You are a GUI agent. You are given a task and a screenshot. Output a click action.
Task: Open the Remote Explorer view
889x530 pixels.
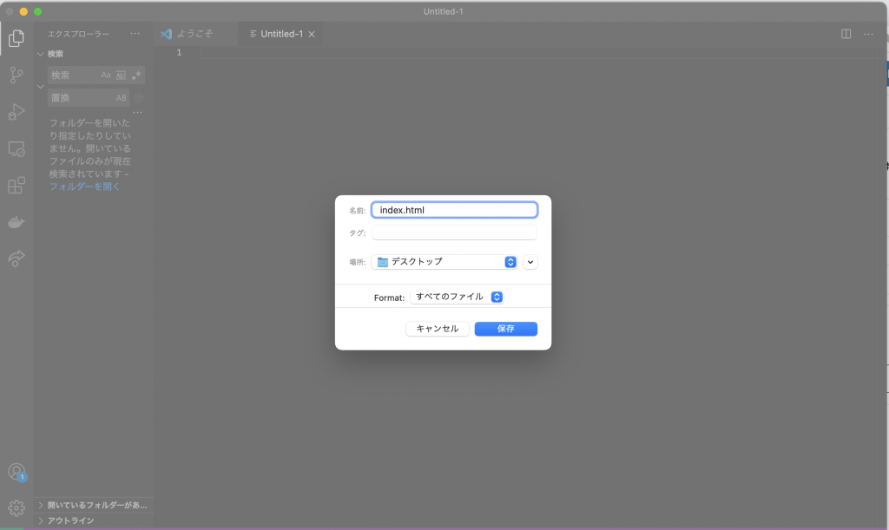pyautogui.click(x=16, y=149)
